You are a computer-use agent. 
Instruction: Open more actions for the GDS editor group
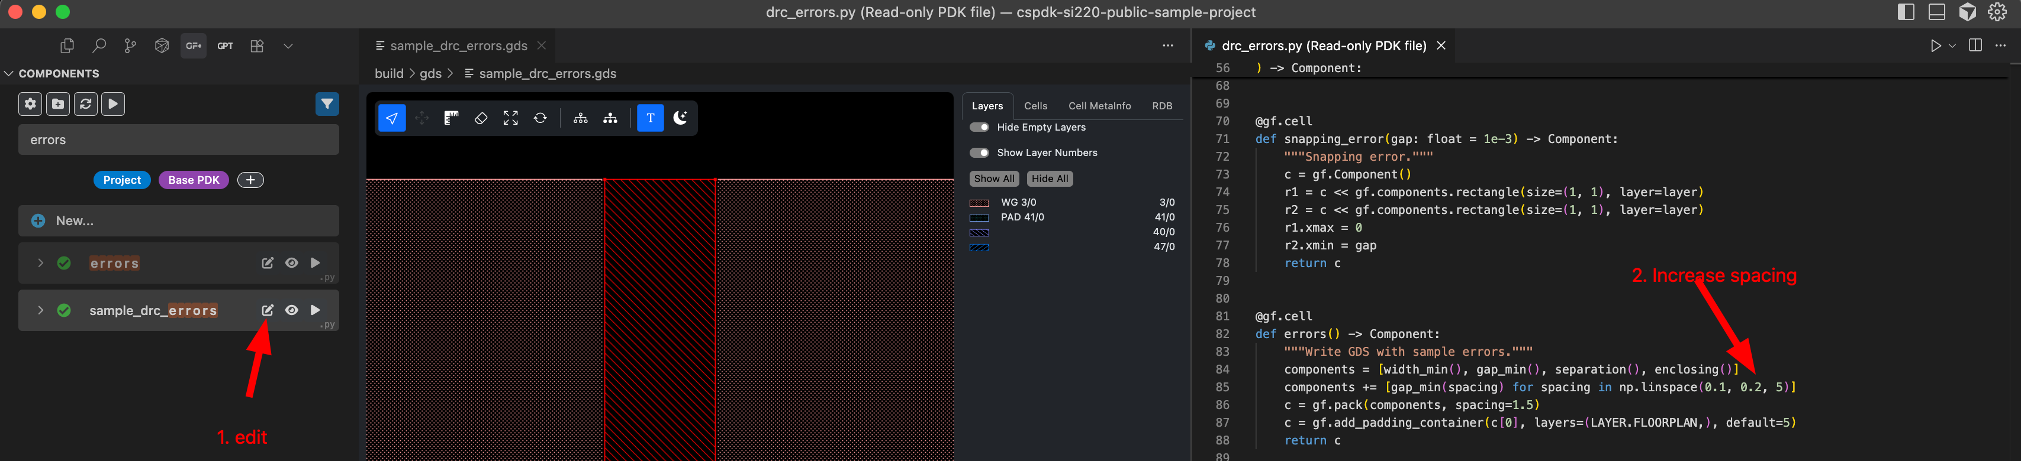click(x=1167, y=46)
